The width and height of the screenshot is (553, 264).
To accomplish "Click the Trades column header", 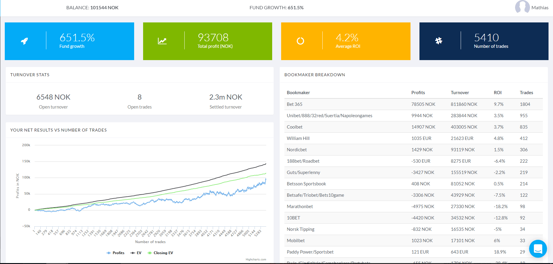I will [526, 93].
